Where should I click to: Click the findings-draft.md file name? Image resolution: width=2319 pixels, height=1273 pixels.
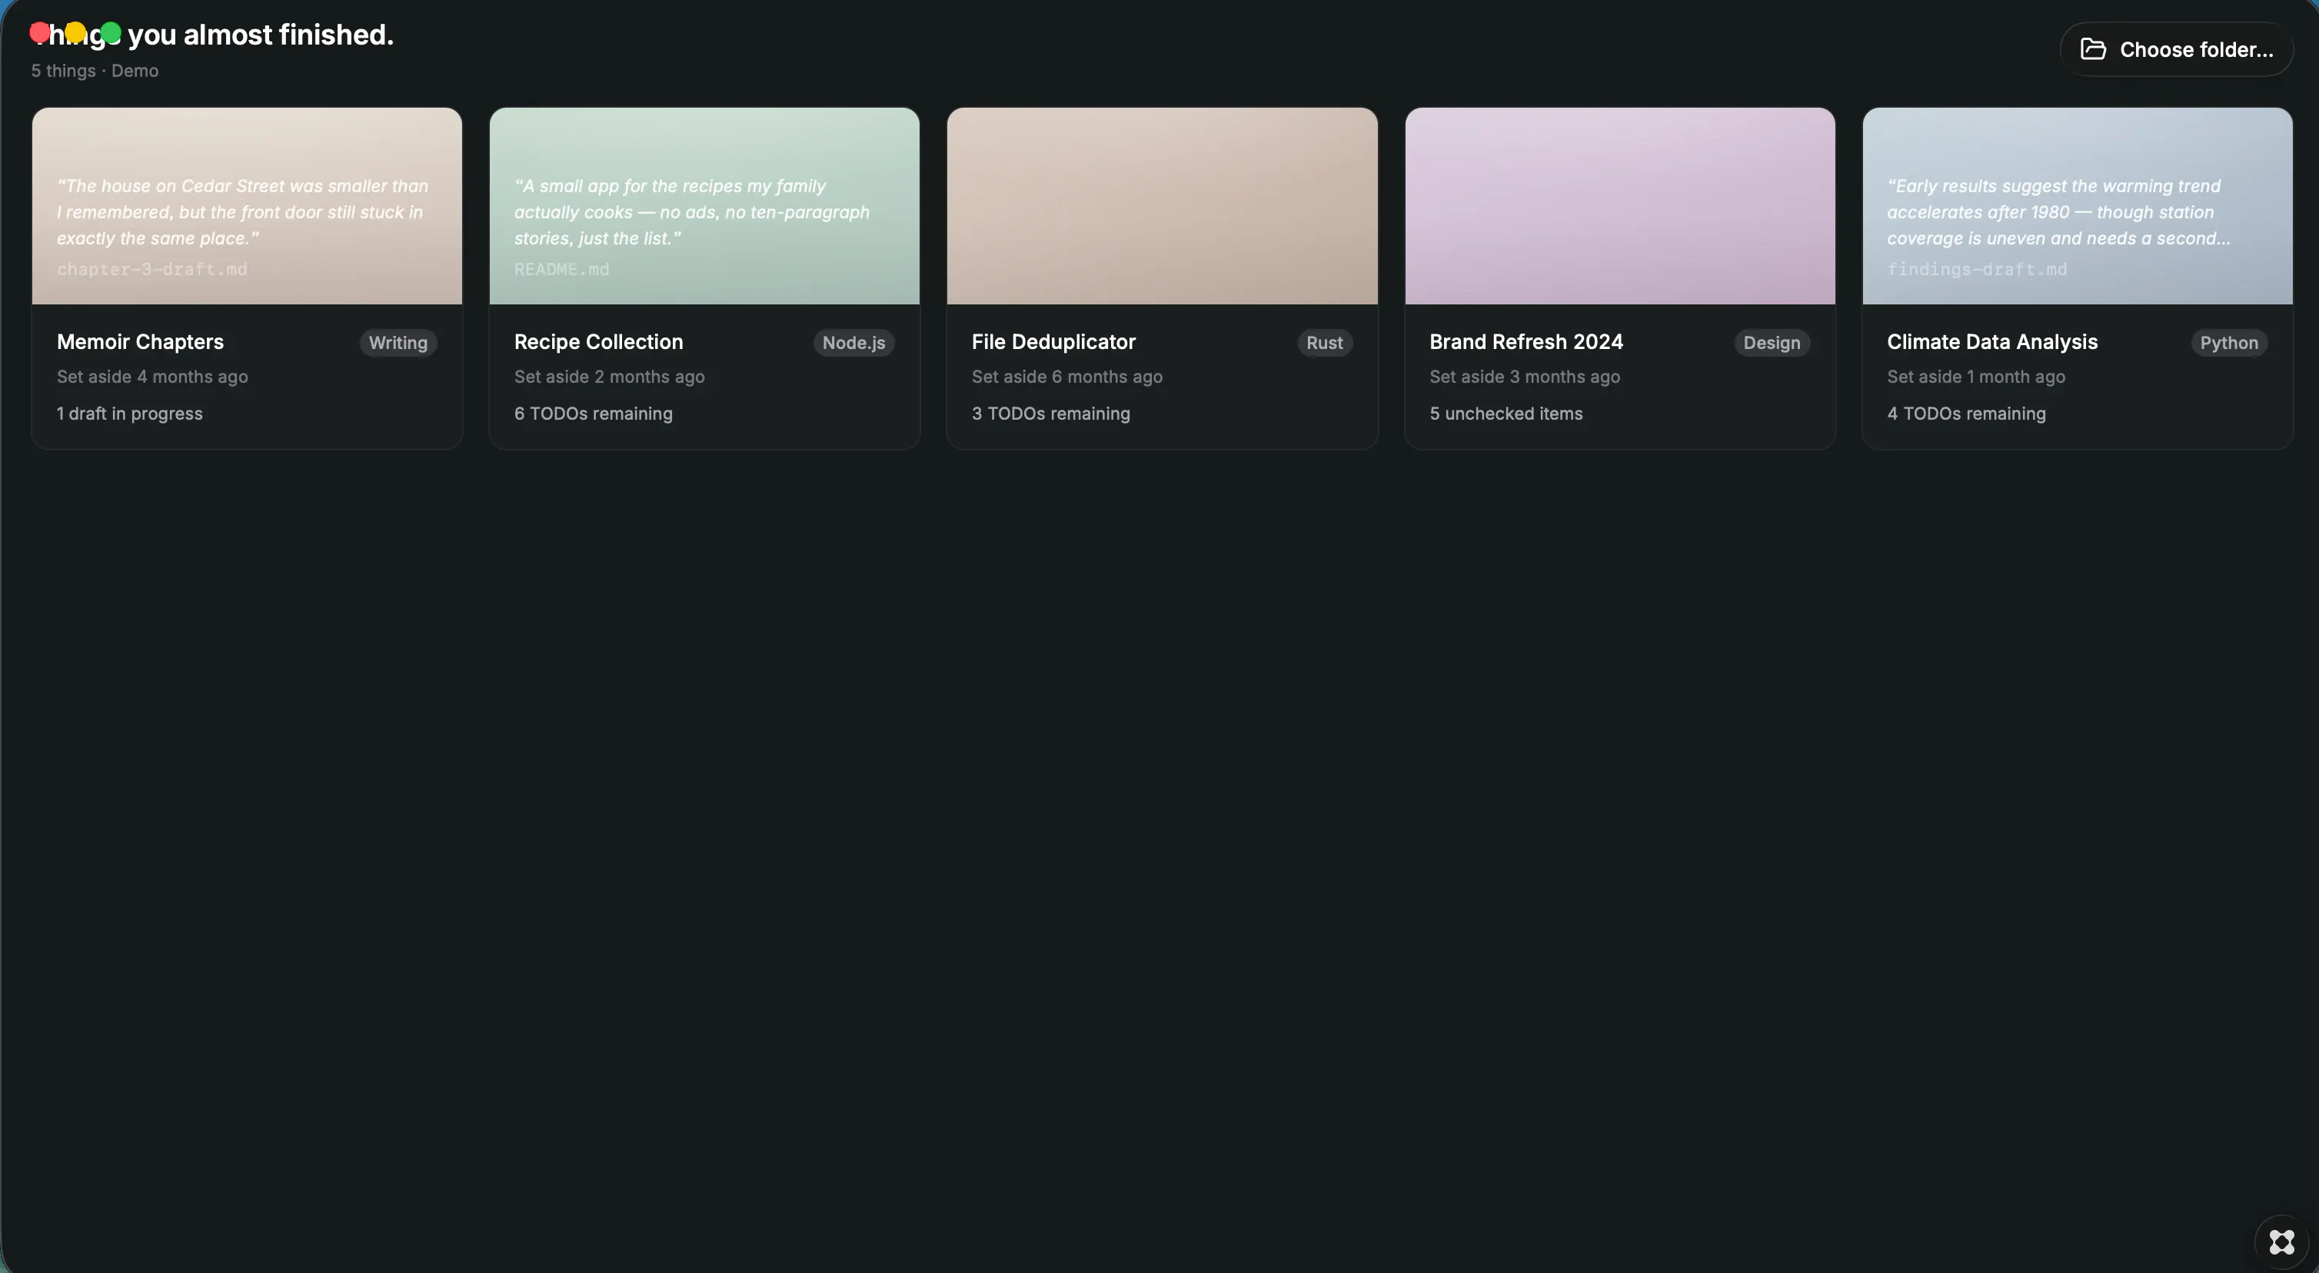pos(1977,269)
